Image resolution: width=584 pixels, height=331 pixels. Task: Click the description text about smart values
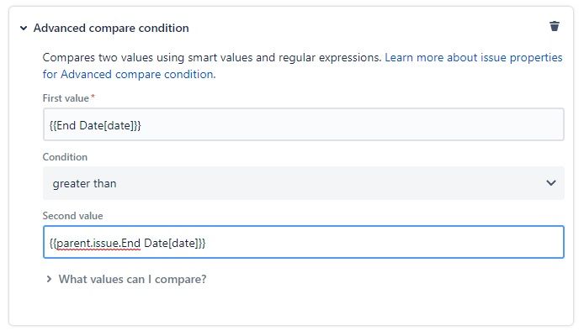pyautogui.click(x=212, y=58)
